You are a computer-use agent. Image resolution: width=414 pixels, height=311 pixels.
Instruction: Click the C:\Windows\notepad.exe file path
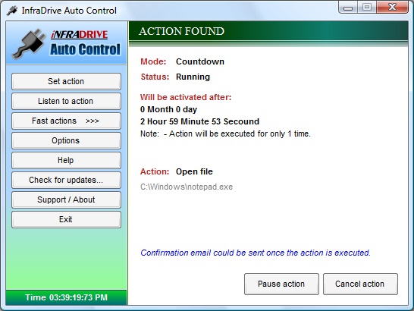point(187,187)
